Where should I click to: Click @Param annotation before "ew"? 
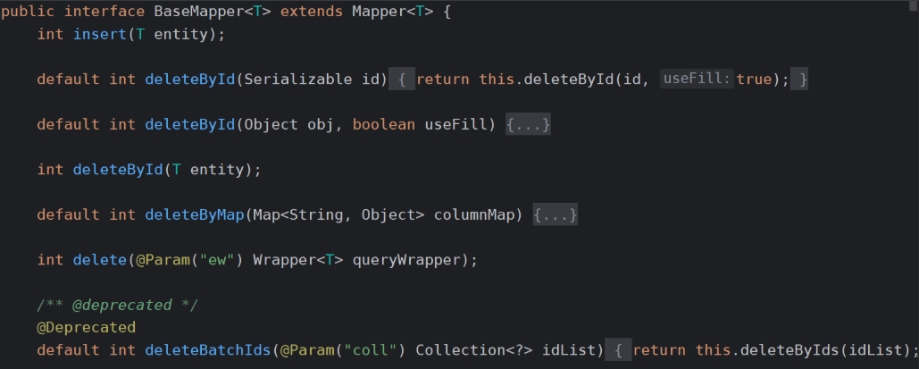coord(163,260)
